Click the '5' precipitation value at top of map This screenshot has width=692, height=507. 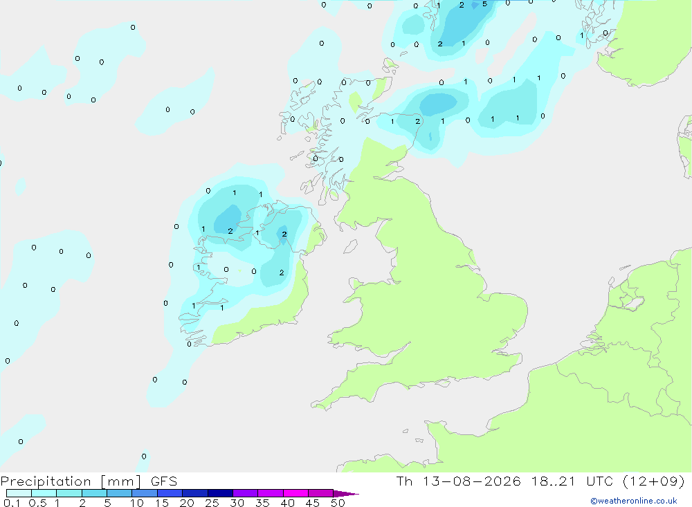[x=484, y=4]
